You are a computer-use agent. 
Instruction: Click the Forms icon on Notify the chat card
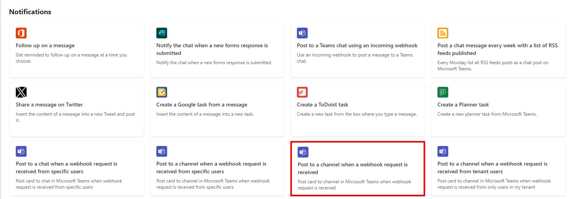pyautogui.click(x=162, y=33)
